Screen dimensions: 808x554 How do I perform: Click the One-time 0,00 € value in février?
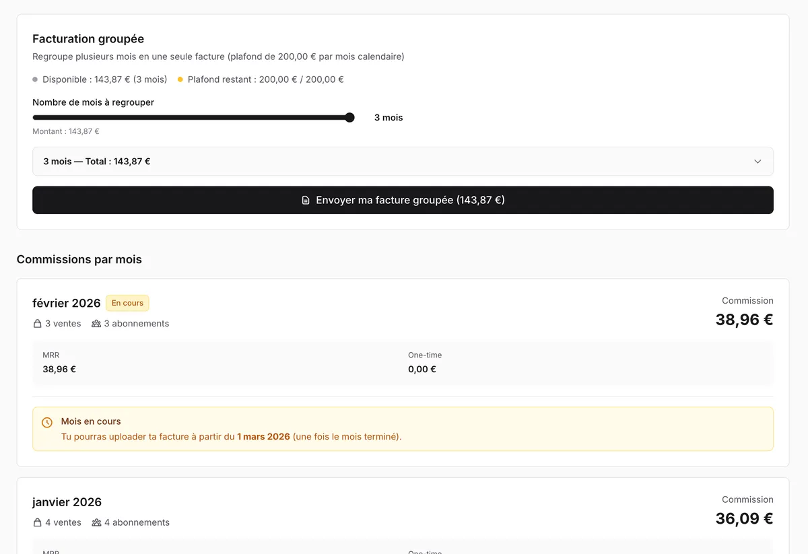tap(422, 370)
